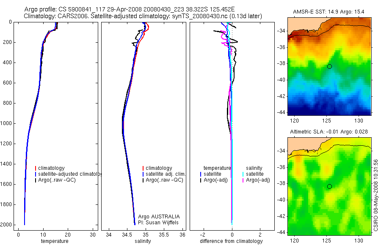
Task: Click the float position circle on SST map
Action: (329, 66)
